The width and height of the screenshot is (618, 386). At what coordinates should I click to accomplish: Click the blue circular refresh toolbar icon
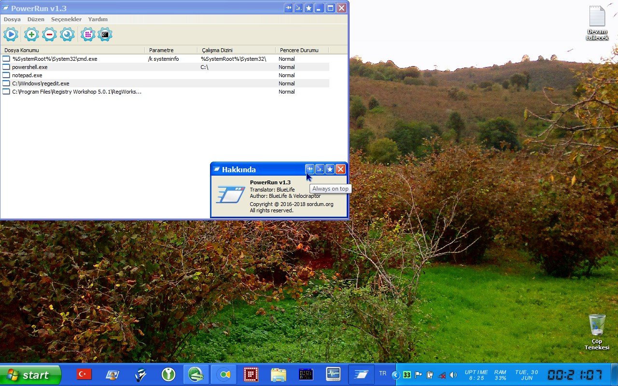pos(67,34)
